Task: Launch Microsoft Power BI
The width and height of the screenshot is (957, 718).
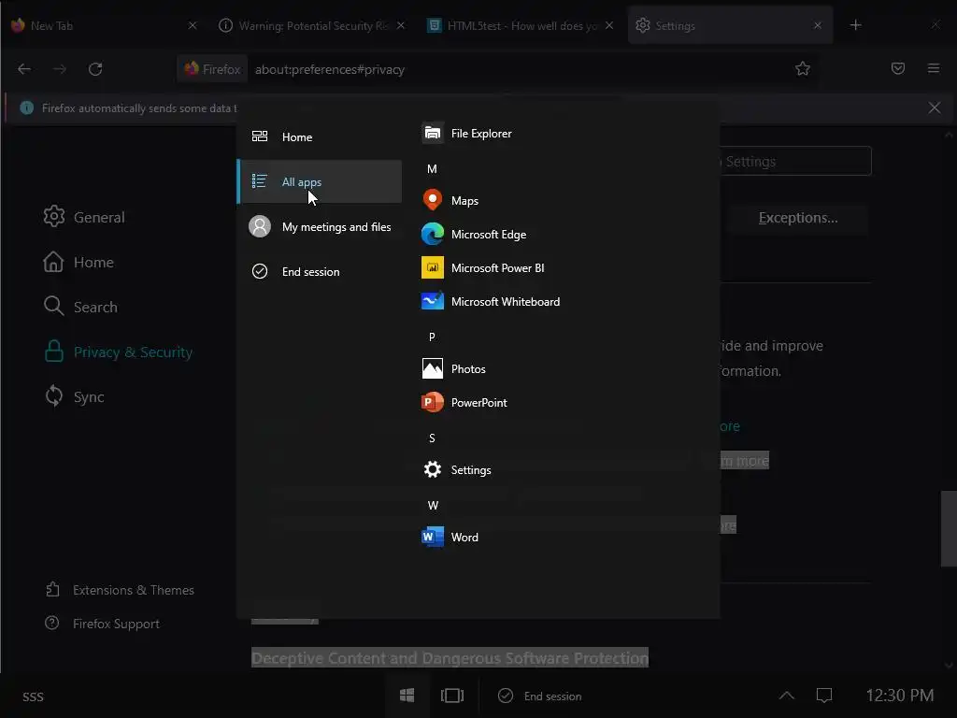Action: (483, 268)
